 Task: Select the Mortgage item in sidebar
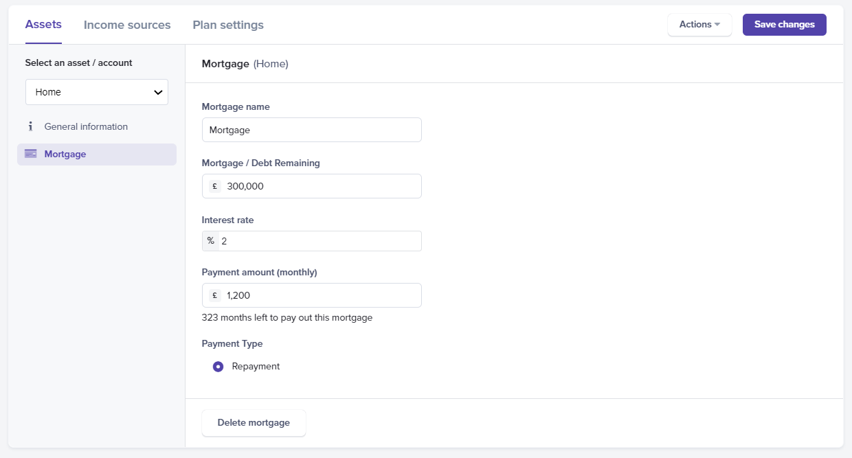click(65, 154)
